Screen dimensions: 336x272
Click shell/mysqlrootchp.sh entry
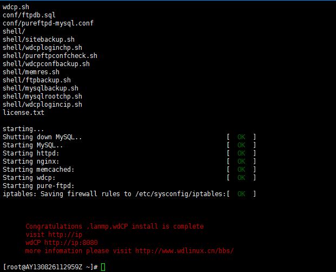(42, 96)
